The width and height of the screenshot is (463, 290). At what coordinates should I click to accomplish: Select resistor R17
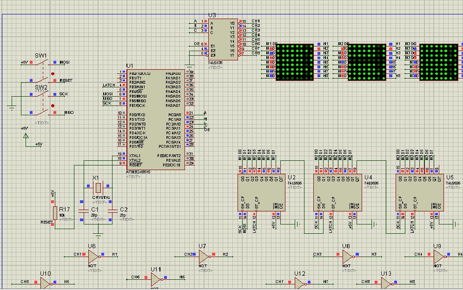coord(55,213)
